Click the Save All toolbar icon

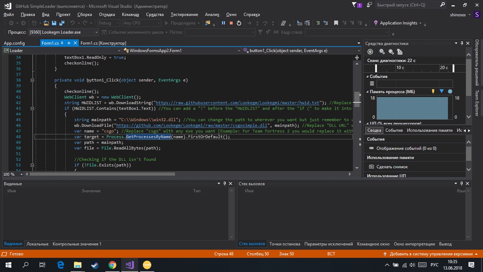point(62,23)
